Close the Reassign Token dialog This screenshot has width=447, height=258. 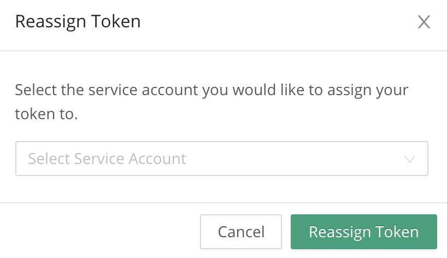[x=424, y=22]
